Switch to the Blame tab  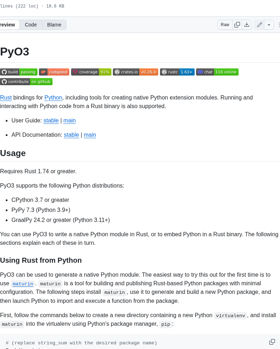coord(54,25)
